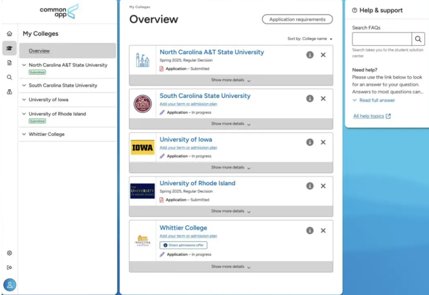Click Application – In progress for Whittier College
The width and height of the screenshot is (429, 295).
point(185,255)
